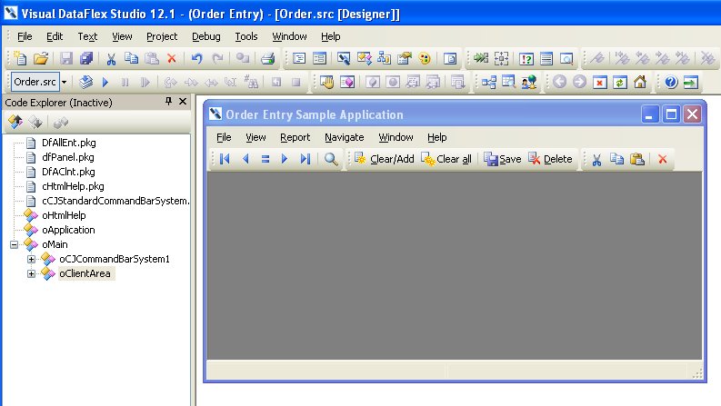721x406 pixels.
Task: Click the blue Run play icon
Action: [x=105, y=83]
